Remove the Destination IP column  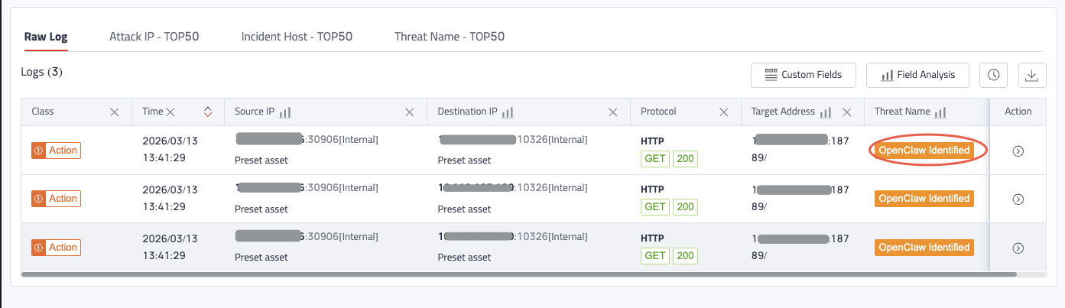pos(612,112)
